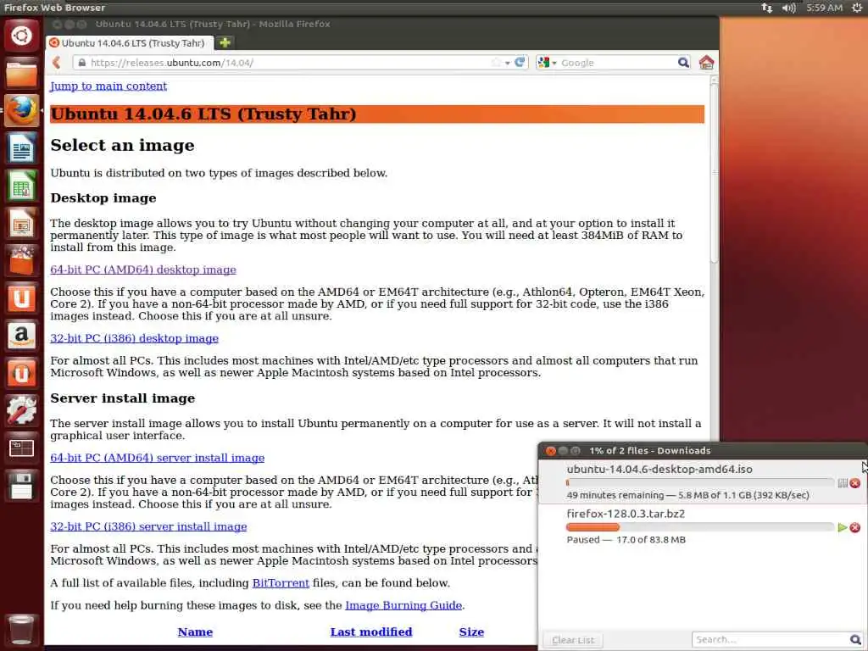Open the network indicator in top panel

766,8
